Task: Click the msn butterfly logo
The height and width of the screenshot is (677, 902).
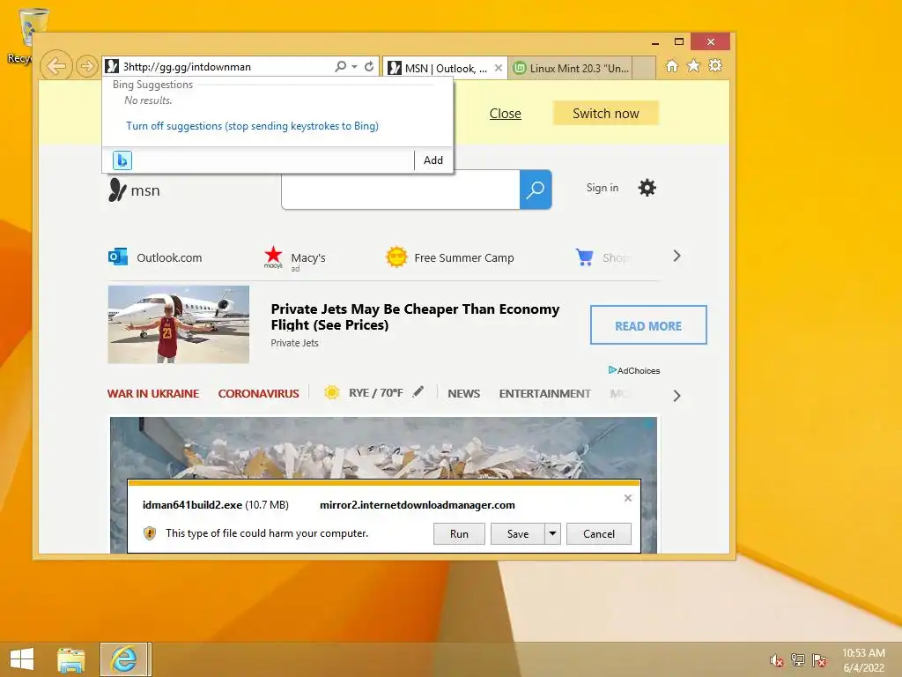Action: tap(134, 190)
